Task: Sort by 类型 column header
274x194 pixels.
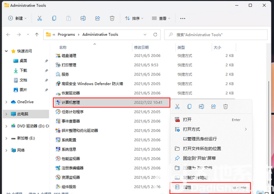Action: pos(181,47)
